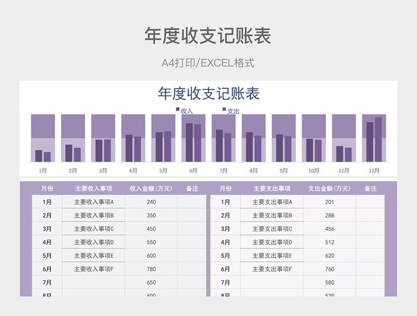Click expense amount cell 512
The image size is (417, 316).
tap(330, 242)
